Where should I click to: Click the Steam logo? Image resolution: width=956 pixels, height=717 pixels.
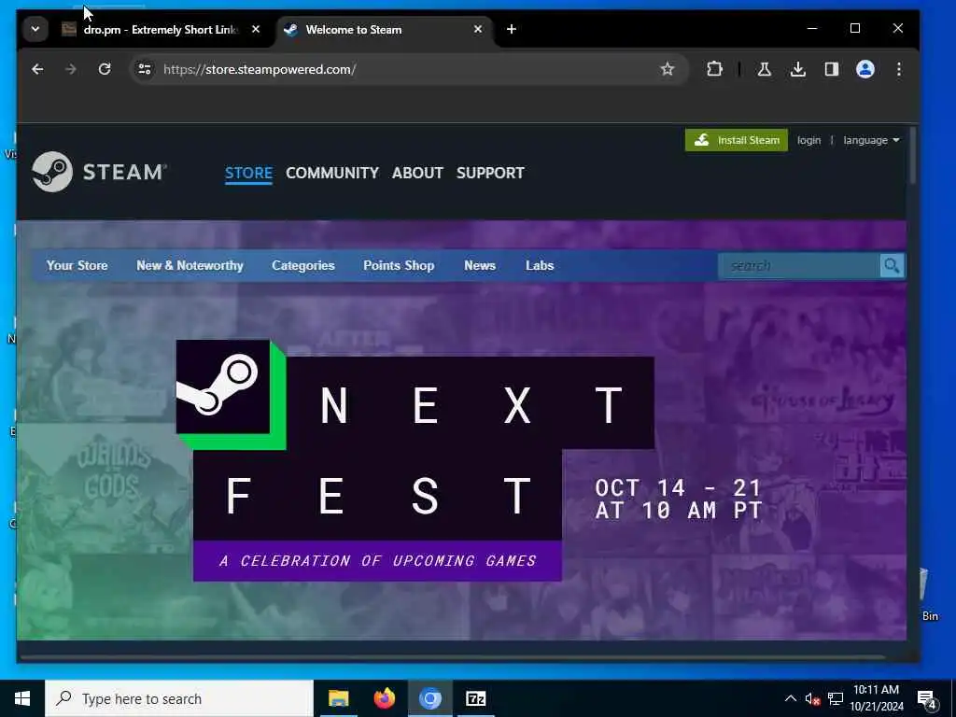pyautogui.click(x=99, y=172)
